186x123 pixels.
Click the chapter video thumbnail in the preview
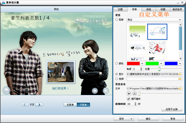coord(61,72)
